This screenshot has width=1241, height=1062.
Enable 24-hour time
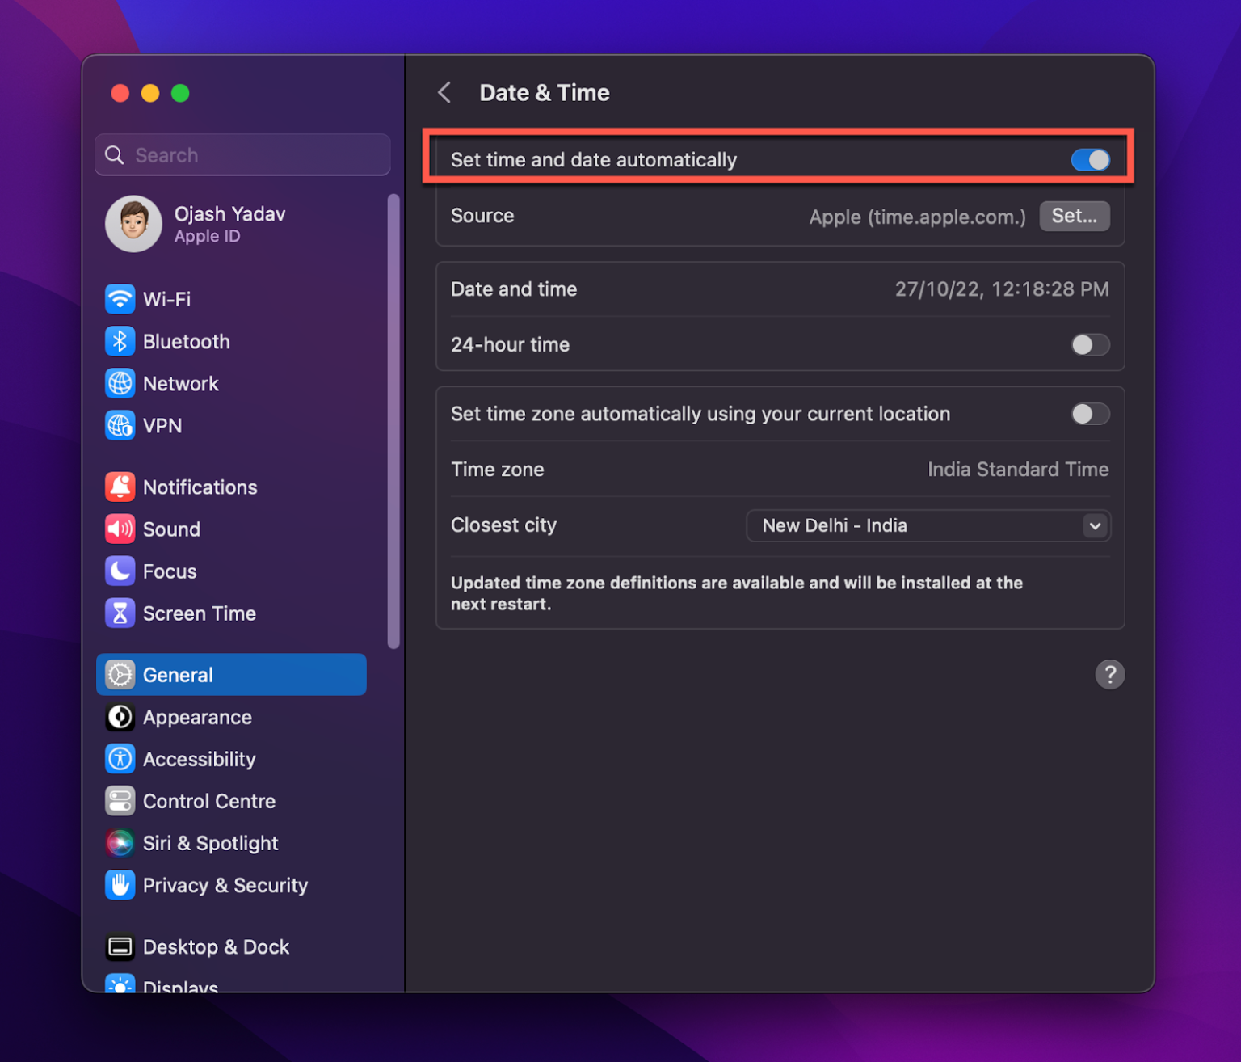[x=1090, y=344]
